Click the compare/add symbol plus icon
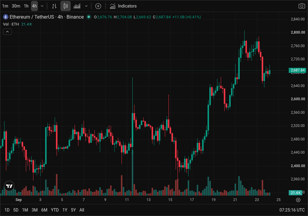Image resolution: width=308 pixels, height=216 pixels. click(x=98, y=6)
